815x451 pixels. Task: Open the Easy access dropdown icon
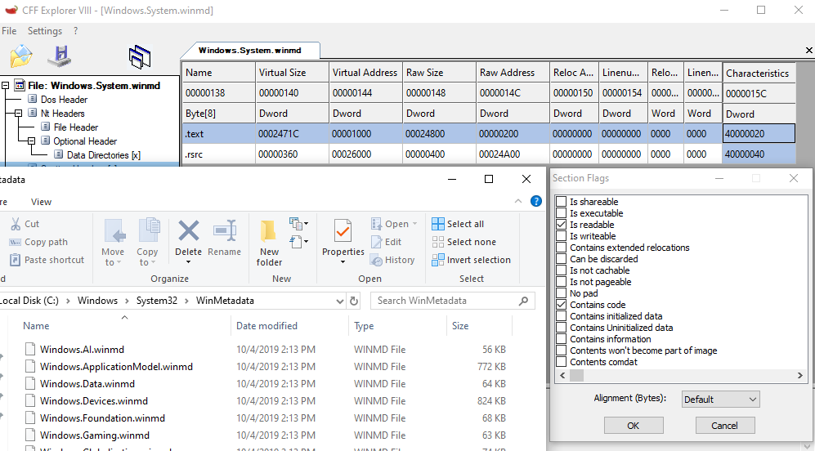tap(298, 241)
